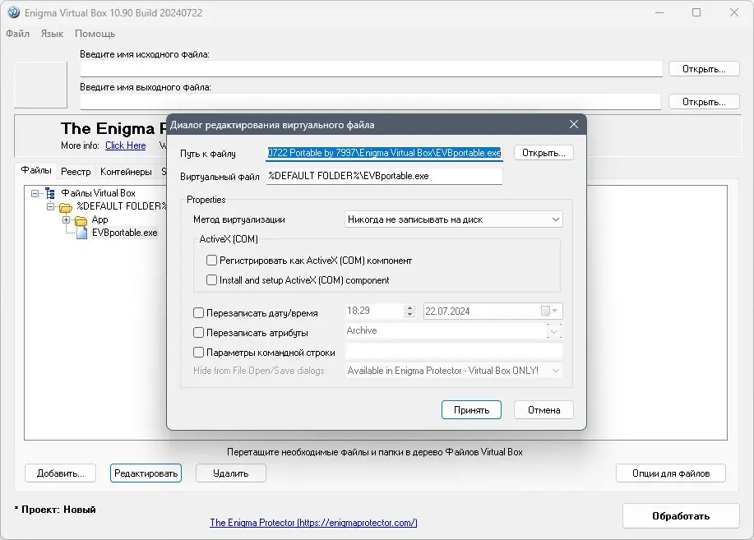
Task: Click the file icon preview box
Action: (40, 85)
